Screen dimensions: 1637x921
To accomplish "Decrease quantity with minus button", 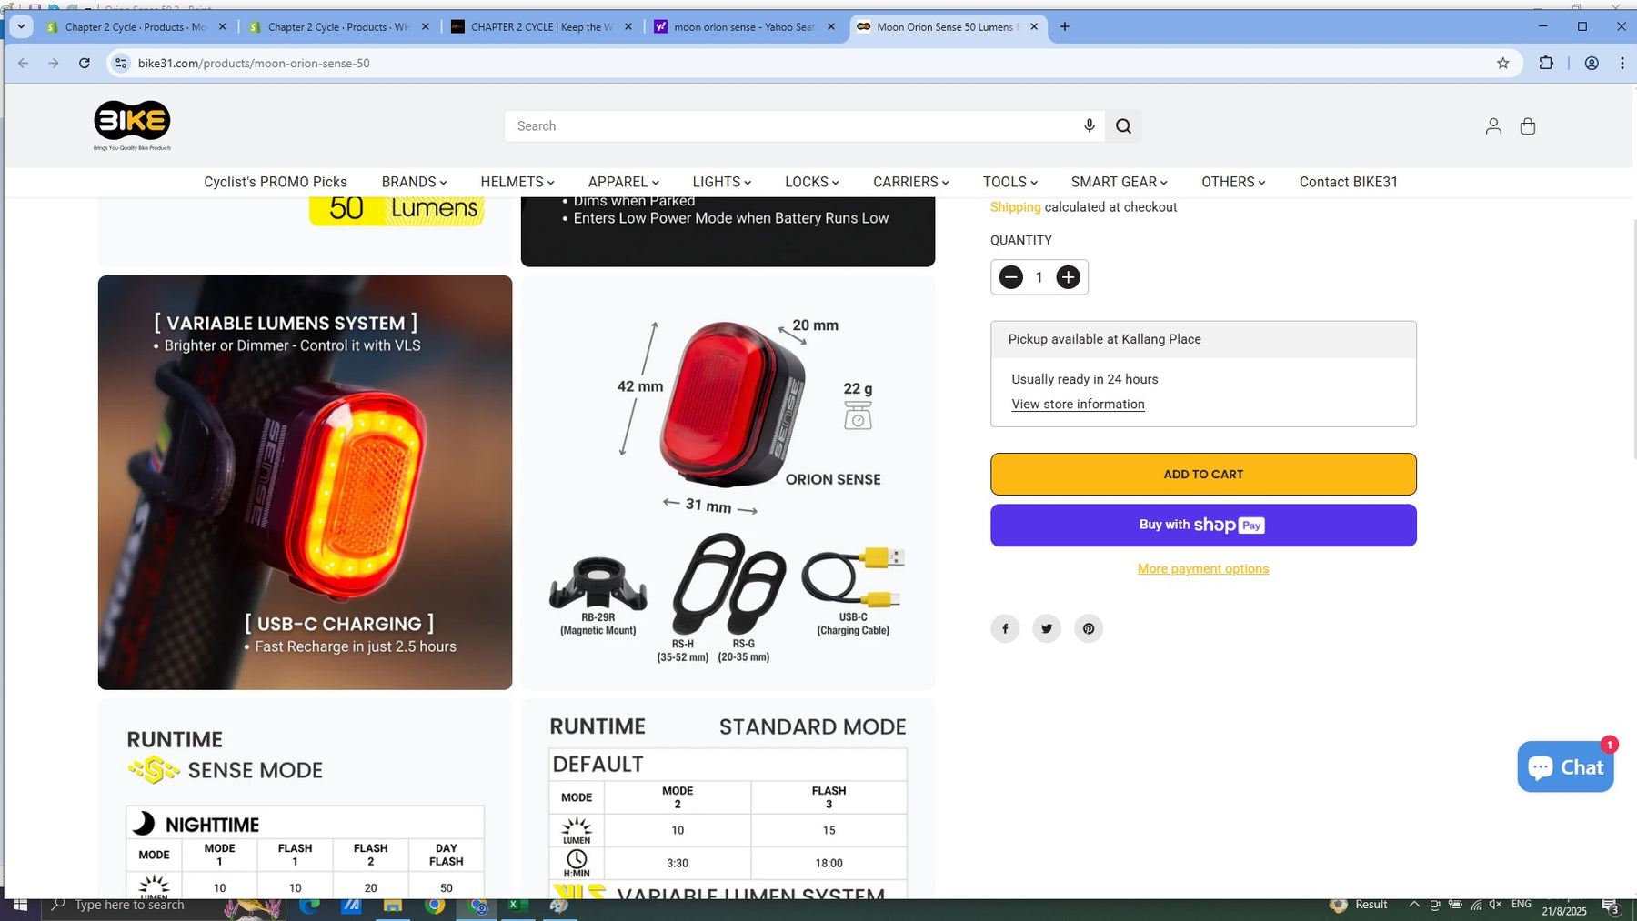I will (1010, 277).
